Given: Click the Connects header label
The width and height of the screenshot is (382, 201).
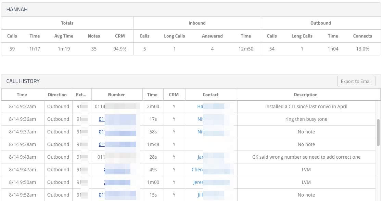Looking at the screenshot, I should 362,36.
